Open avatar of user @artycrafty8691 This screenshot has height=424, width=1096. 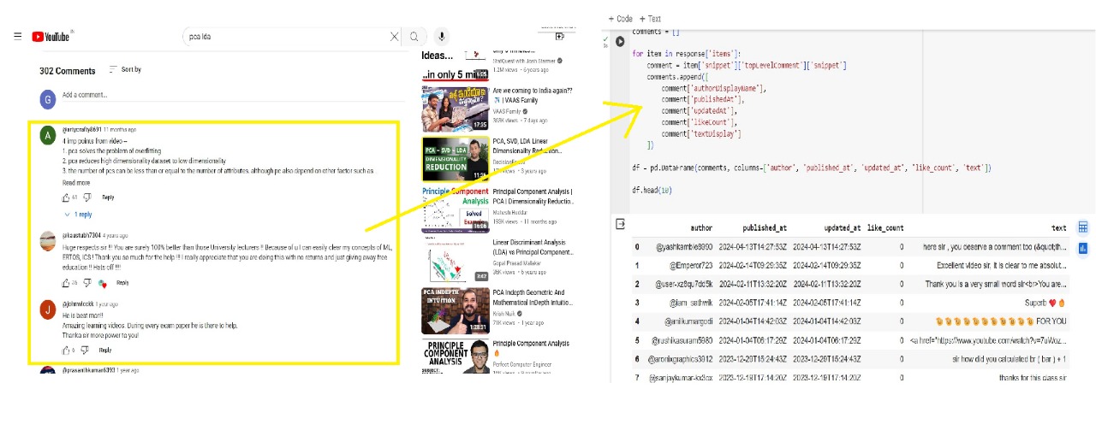[48, 136]
